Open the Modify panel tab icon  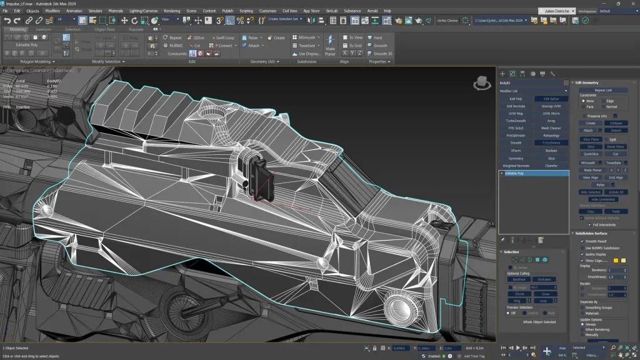click(512, 74)
